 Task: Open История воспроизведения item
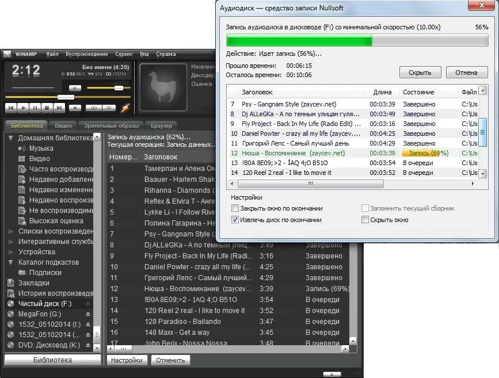[51, 293]
